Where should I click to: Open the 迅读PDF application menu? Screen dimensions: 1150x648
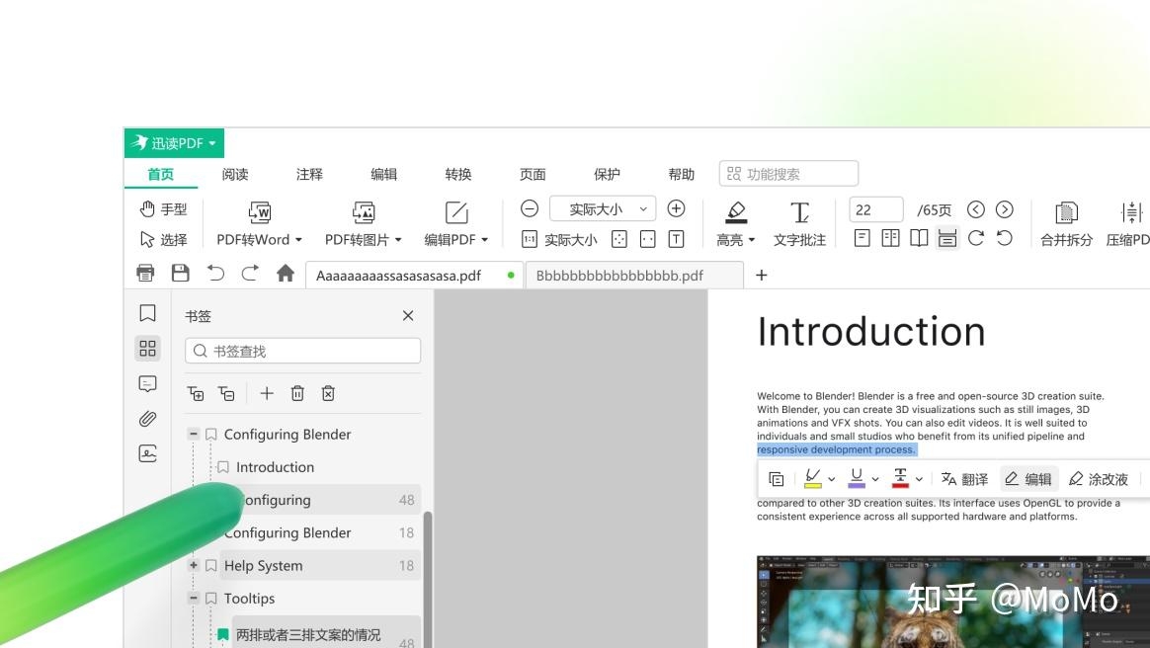click(x=174, y=143)
